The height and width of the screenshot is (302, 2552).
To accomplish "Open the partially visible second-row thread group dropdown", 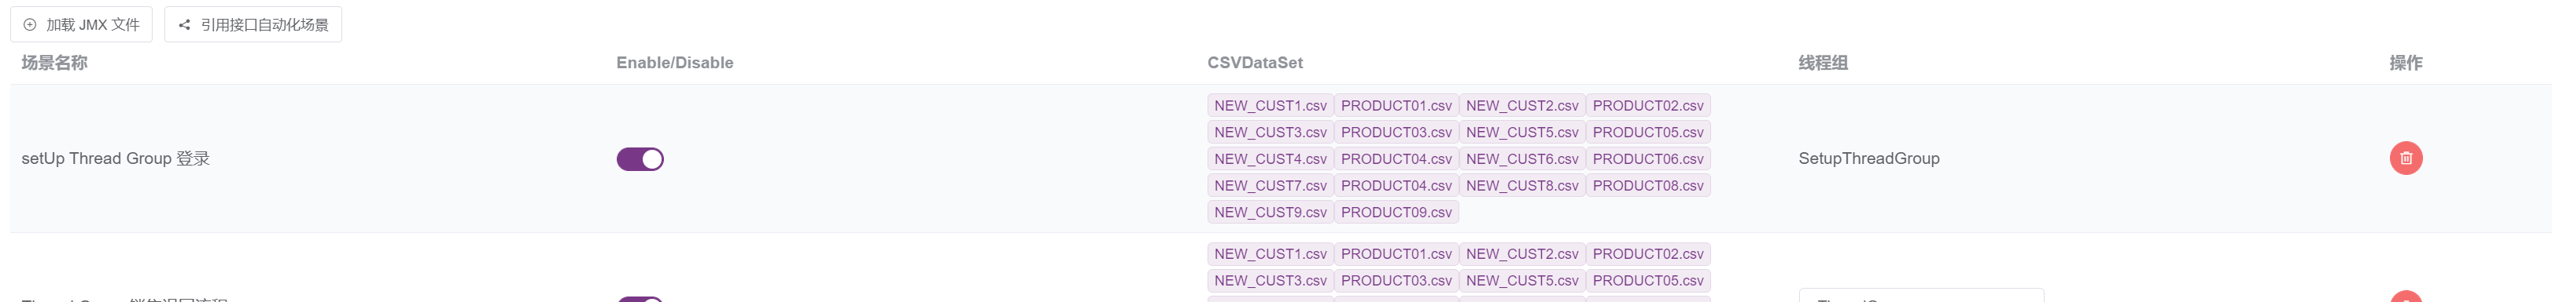I will pos(1921,295).
